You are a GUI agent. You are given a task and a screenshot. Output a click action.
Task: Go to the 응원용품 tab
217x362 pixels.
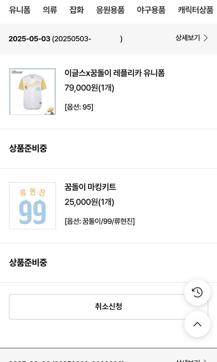[x=110, y=10]
